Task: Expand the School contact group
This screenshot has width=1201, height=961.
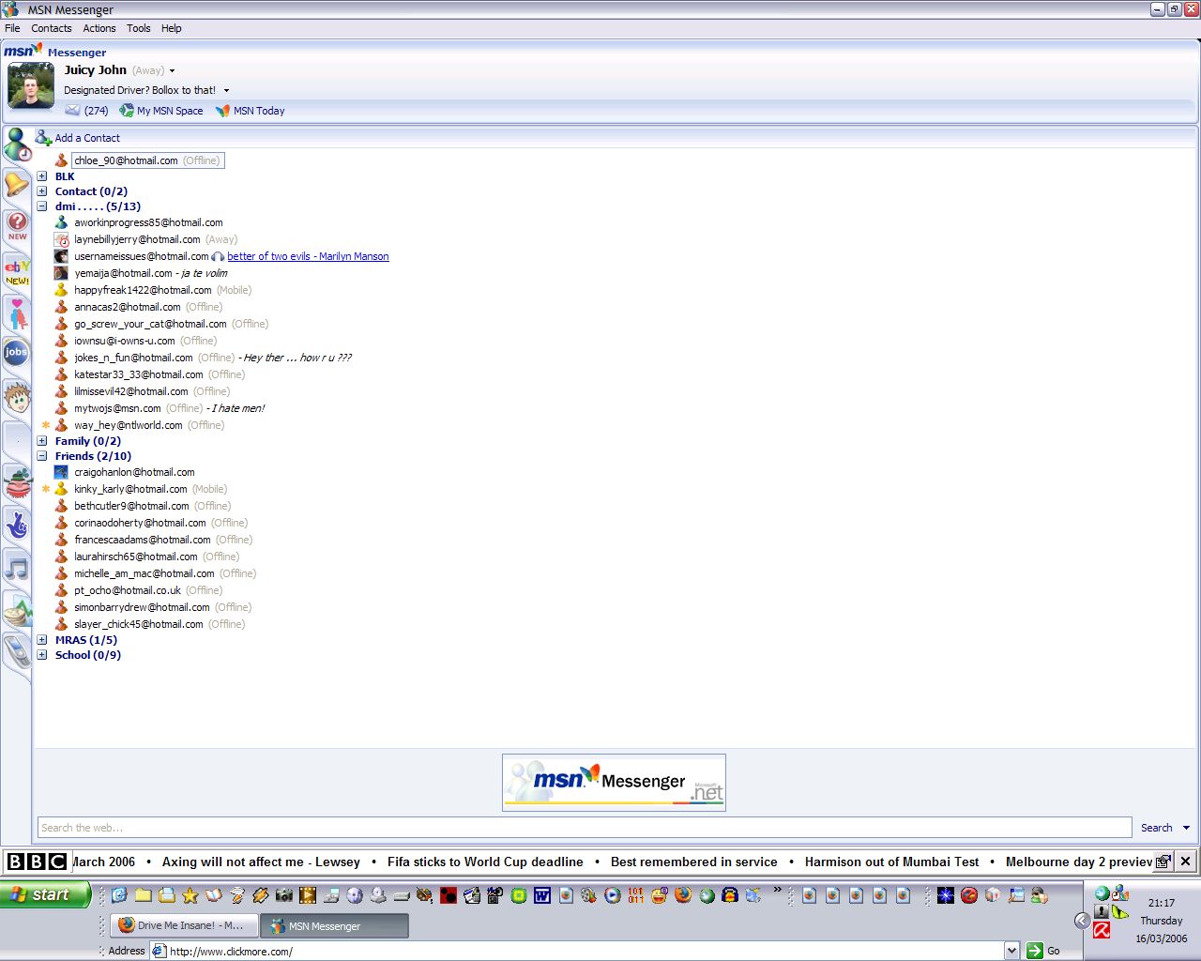Action: 42,655
